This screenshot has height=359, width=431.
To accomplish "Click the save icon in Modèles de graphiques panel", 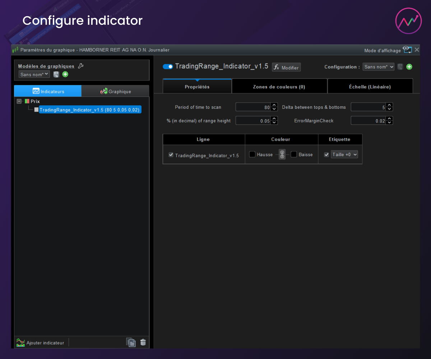I will (x=56, y=74).
